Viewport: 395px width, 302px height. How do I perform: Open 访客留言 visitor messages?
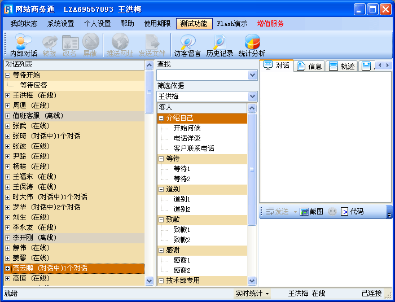point(187,45)
